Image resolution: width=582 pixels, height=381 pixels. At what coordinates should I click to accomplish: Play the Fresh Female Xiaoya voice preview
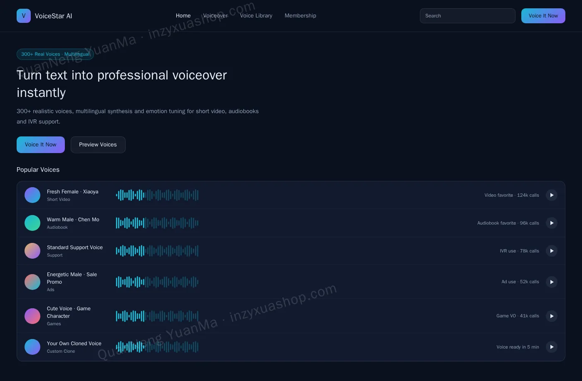[552, 195]
